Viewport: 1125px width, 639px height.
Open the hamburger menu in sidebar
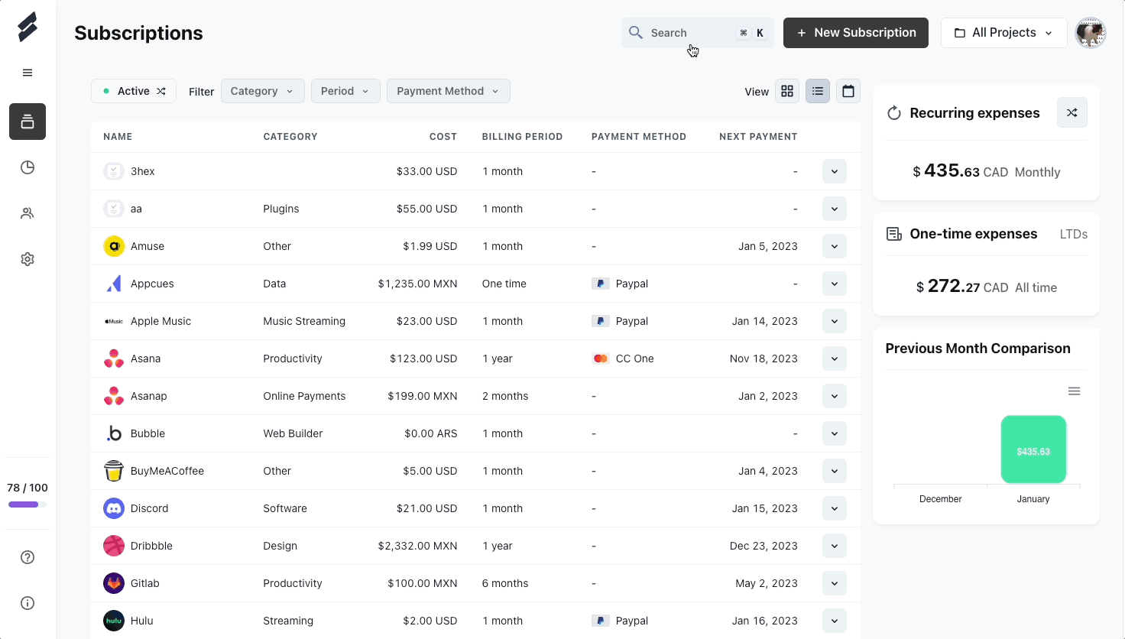[28, 73]
